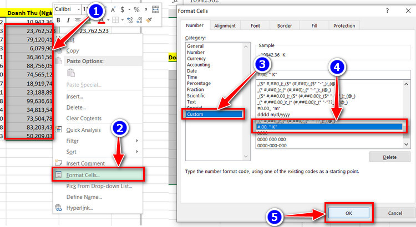Apply the comma style icon
The image size is (416, 227).
click(146, 10)
